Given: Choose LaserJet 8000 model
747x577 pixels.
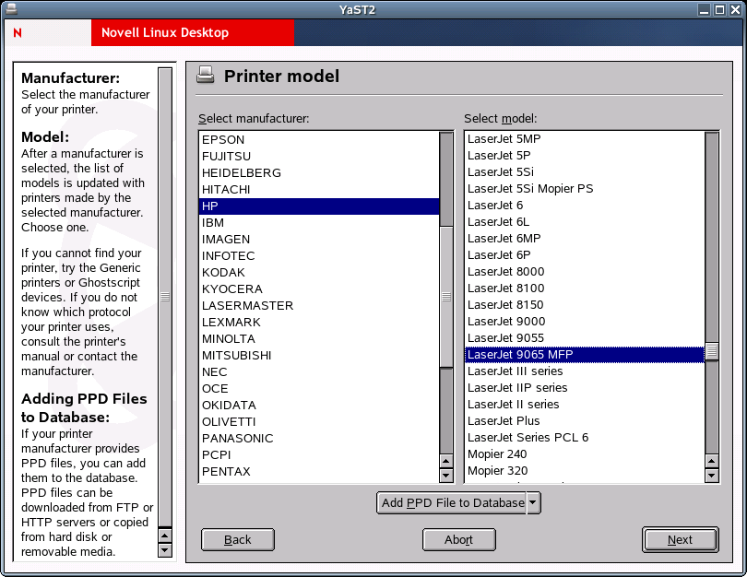Looking at the screenshot, I should point(585,271).
